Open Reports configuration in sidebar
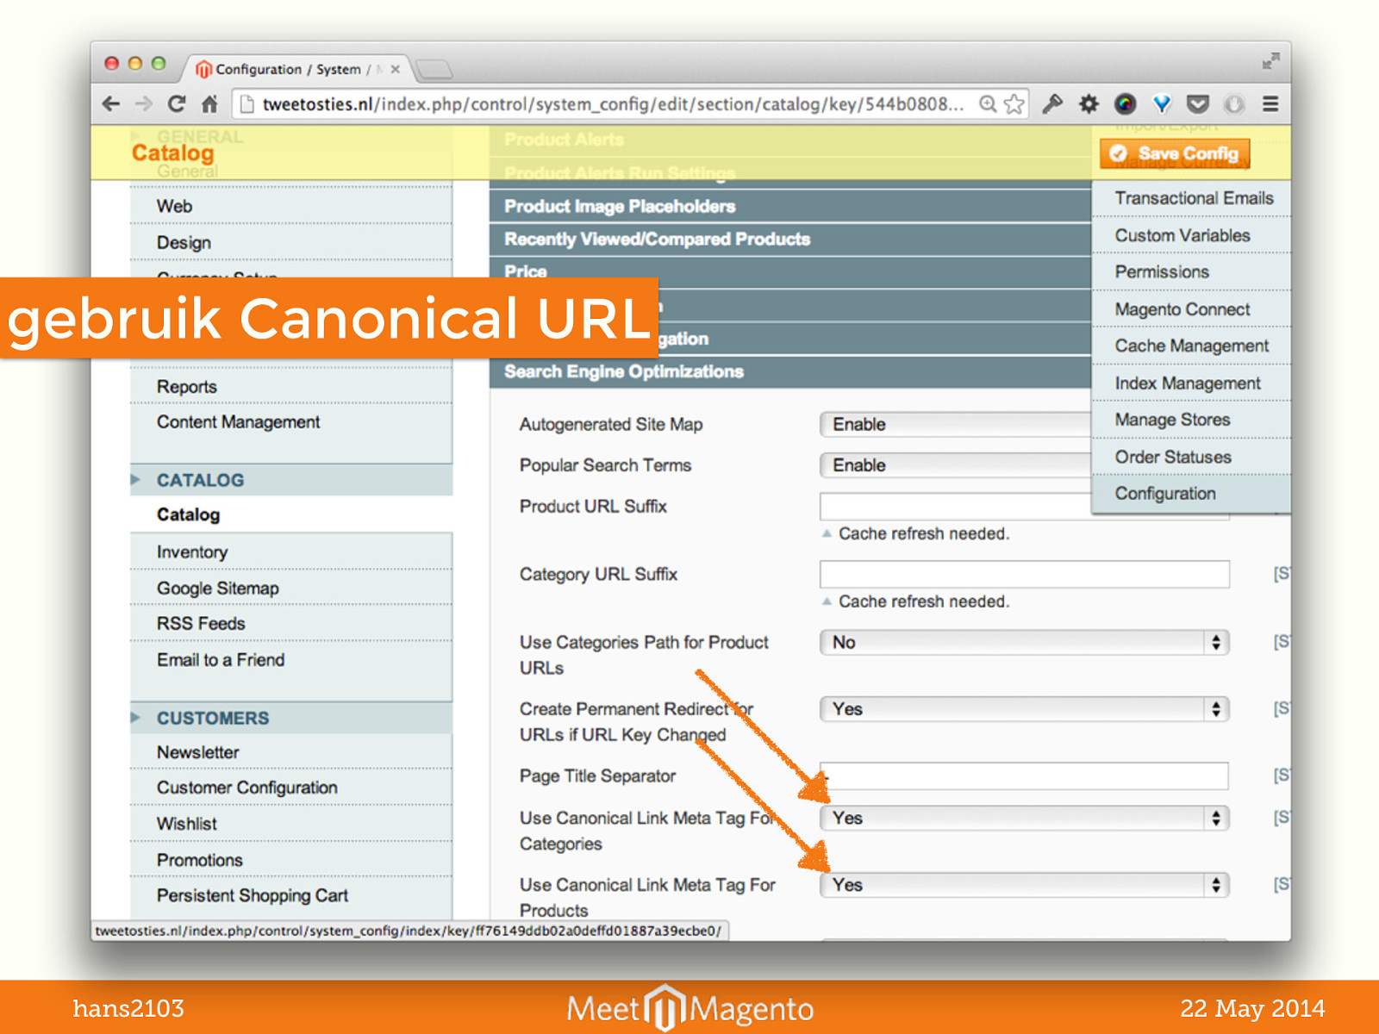1379x1034 pixels. pyautogui.click(x=291, y=387)
